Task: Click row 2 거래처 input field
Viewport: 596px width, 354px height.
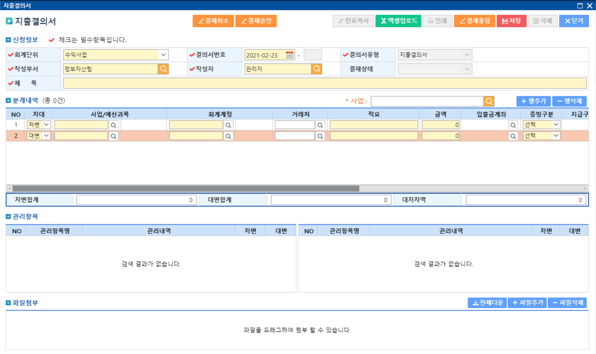Action: (x=295, y=136)
